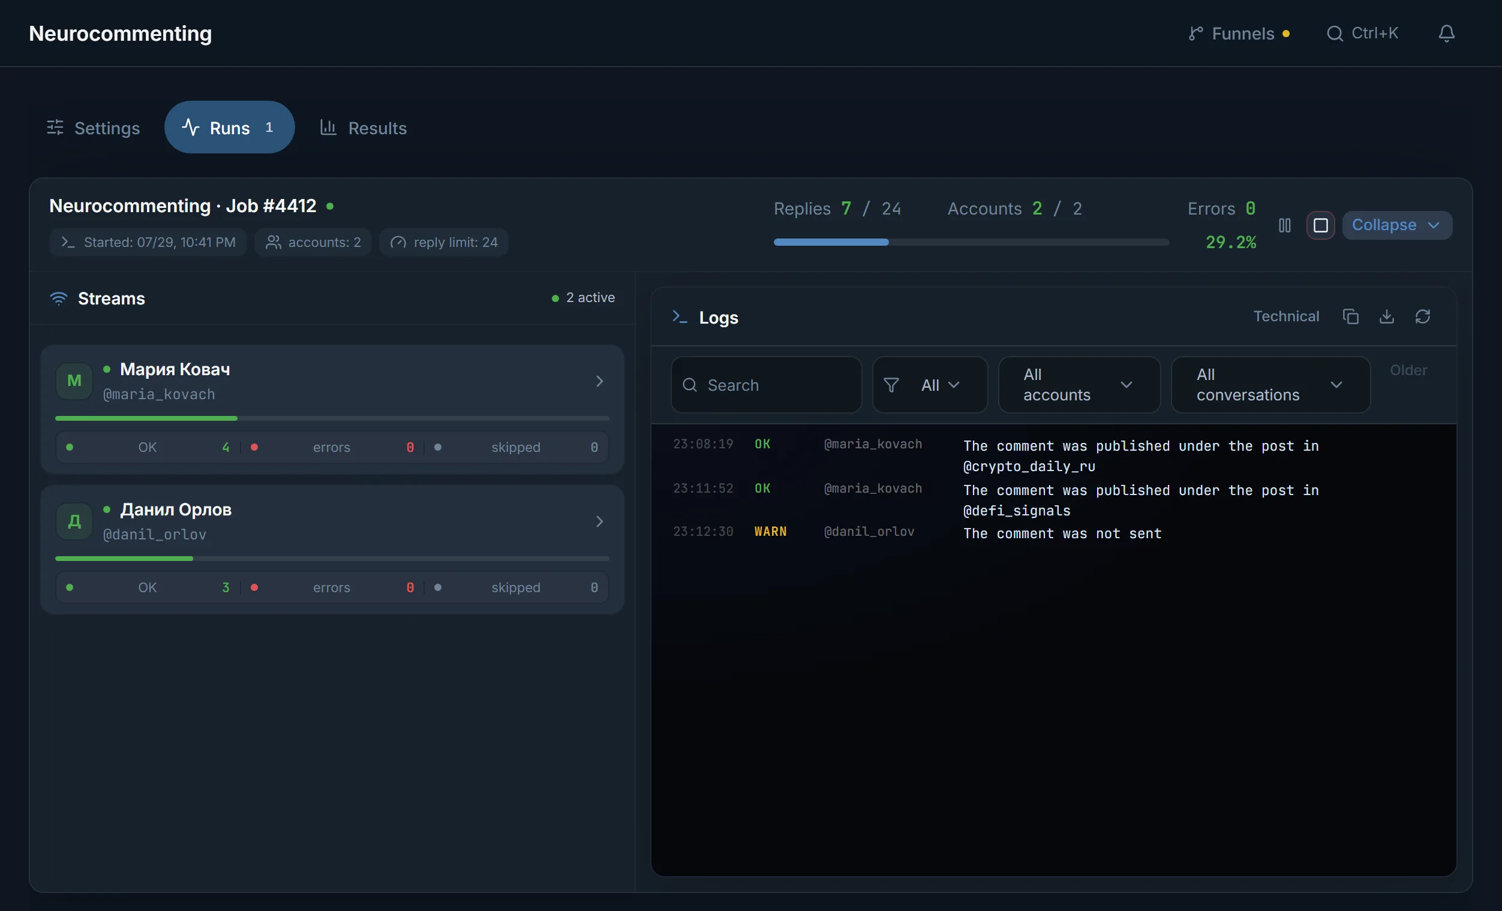Select the log line mentioning @defi_signals
The width and height of the screenshot is (1502, 911).
(x=1053, y=500)
